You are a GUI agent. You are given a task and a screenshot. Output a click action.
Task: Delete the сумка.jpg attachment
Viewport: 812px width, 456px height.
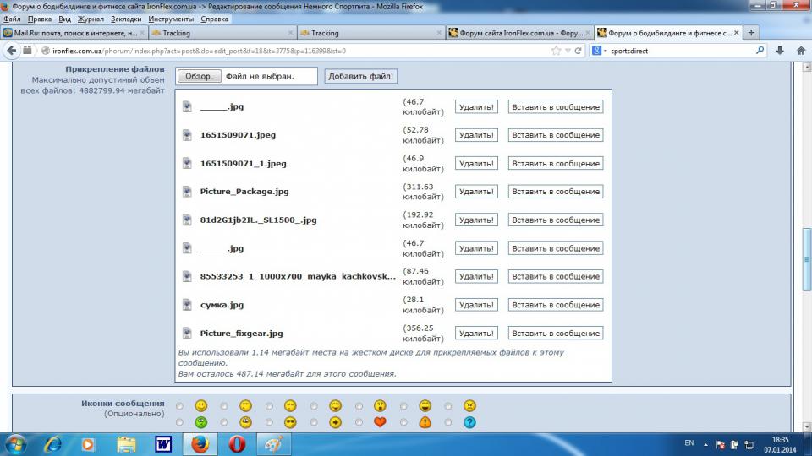(x=476, y=305)
